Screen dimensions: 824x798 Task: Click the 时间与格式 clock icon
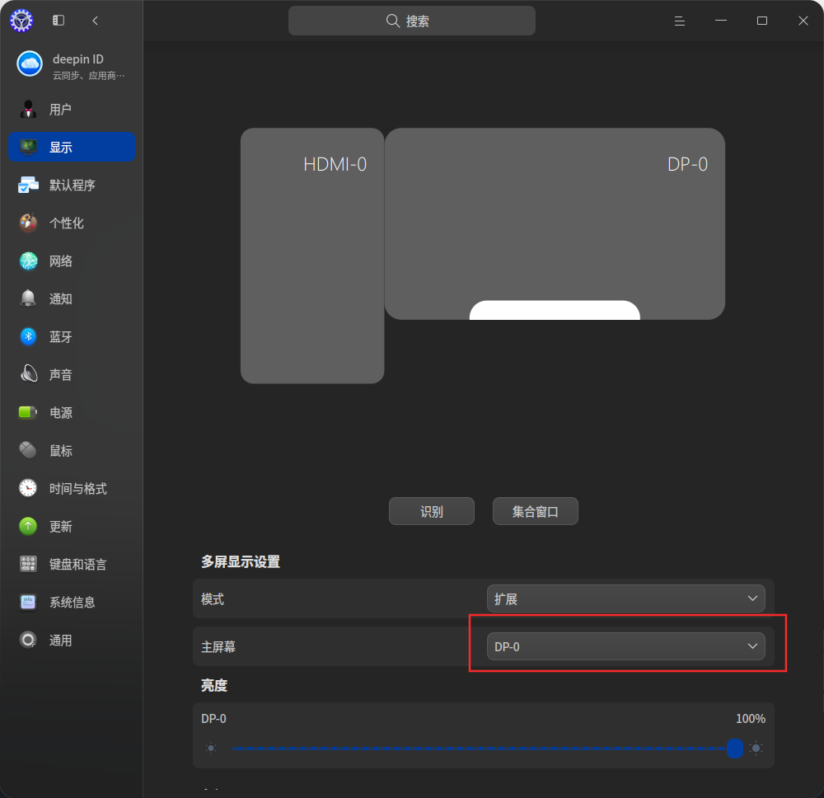28,488
